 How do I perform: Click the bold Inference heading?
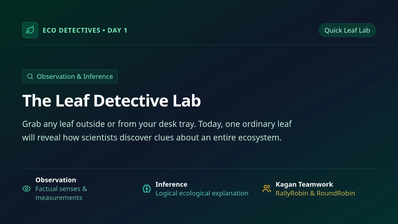click(171, 184)
